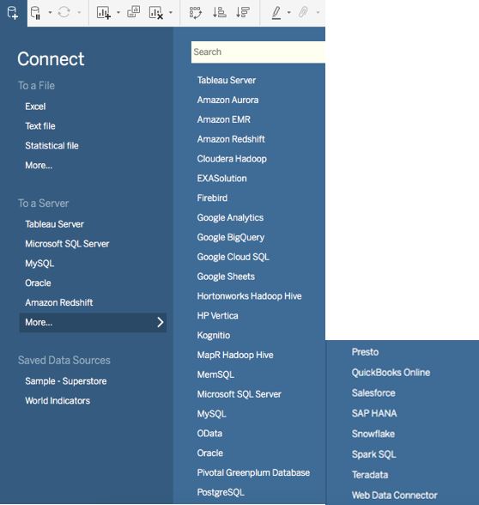Choose EXASolution connector
Screen dimensions: 479x505
click(221, 179)
